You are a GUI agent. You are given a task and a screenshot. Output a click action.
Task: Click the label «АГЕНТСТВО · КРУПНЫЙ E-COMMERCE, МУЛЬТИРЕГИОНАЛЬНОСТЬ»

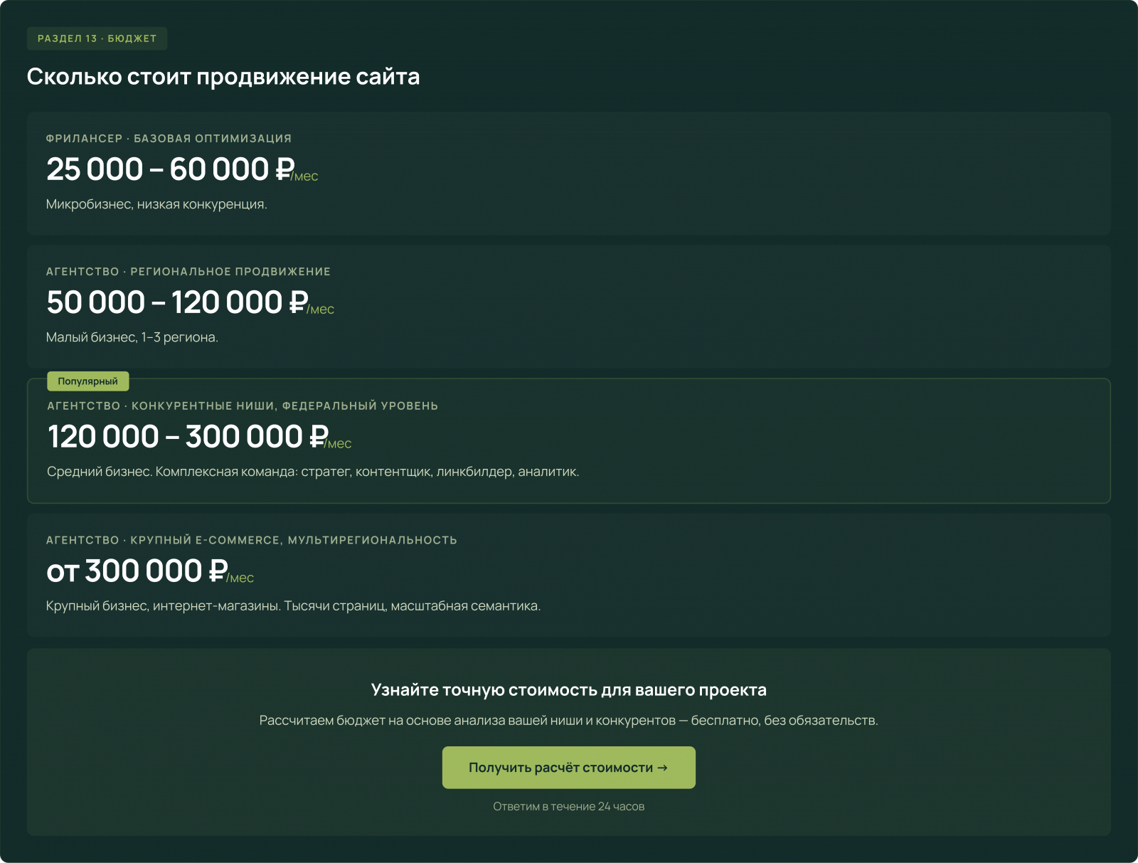(252, 540)
